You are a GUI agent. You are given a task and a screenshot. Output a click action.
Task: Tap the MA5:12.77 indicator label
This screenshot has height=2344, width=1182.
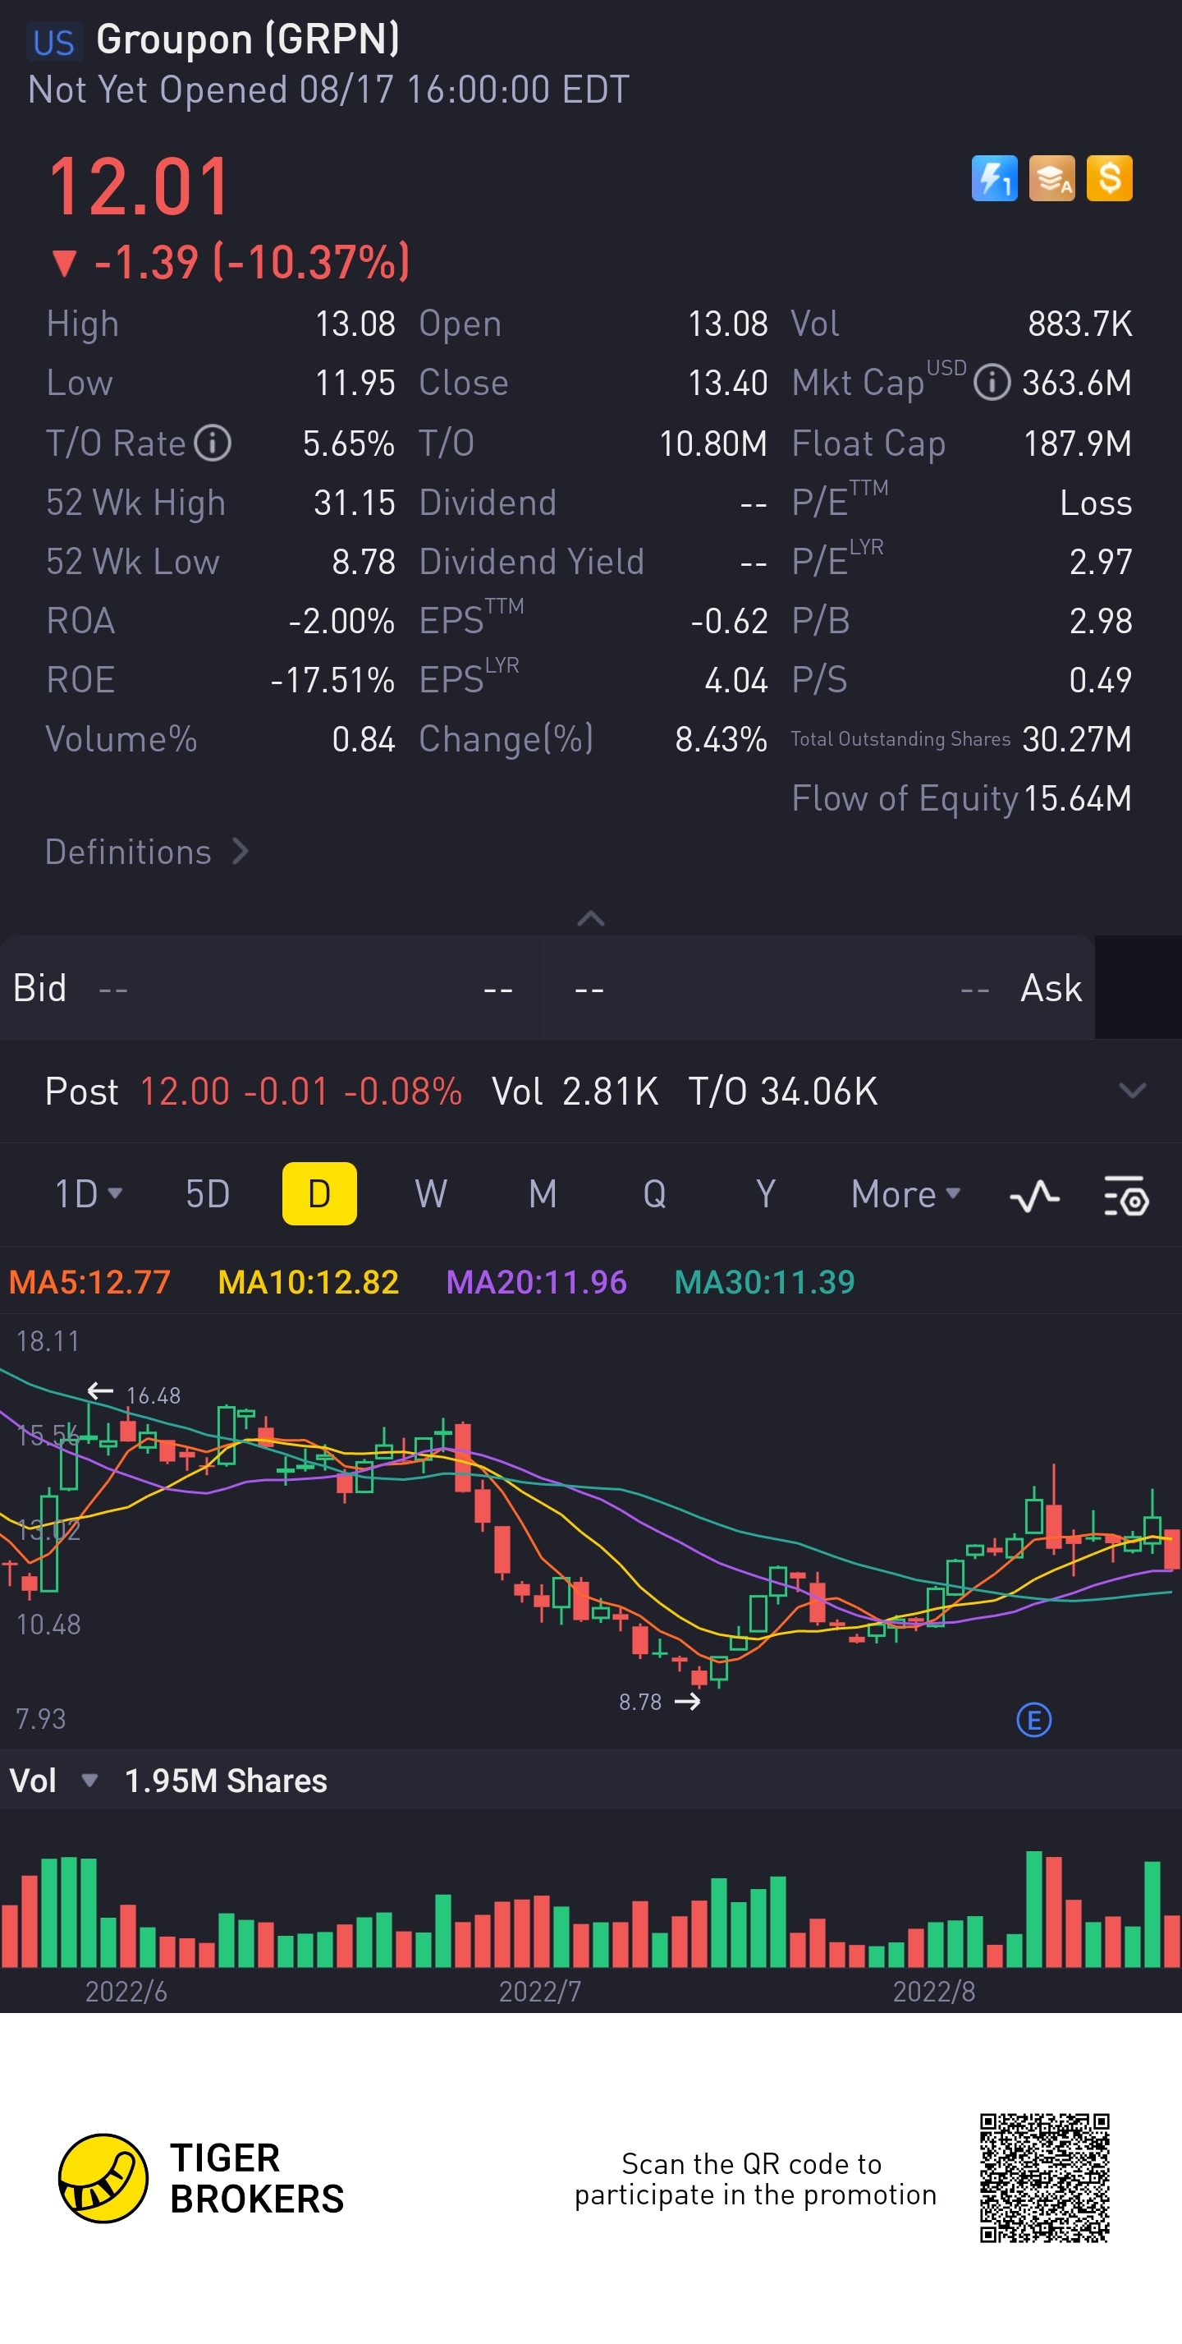tap(90, 1282)
